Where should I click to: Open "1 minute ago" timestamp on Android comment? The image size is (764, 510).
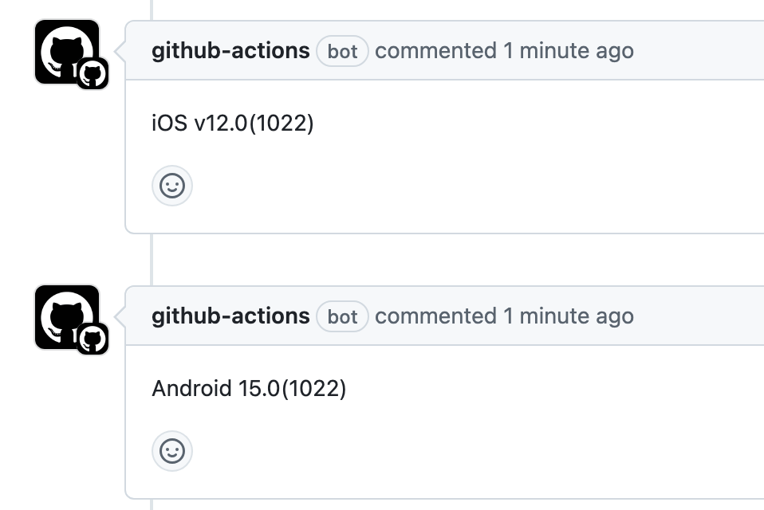tap(568, 316)
